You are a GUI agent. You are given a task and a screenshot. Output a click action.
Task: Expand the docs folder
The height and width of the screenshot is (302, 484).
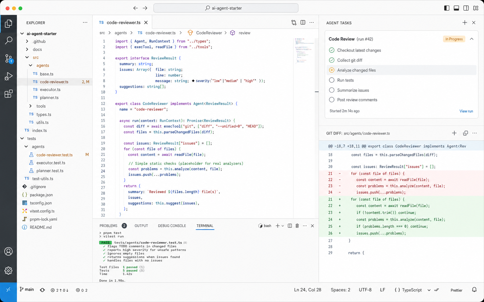(27, 49)
